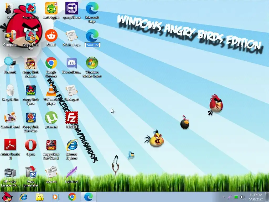Screen dimensions: 269x202
Task: Click the YouTube rename field on desktop
Action: (92, 45)
